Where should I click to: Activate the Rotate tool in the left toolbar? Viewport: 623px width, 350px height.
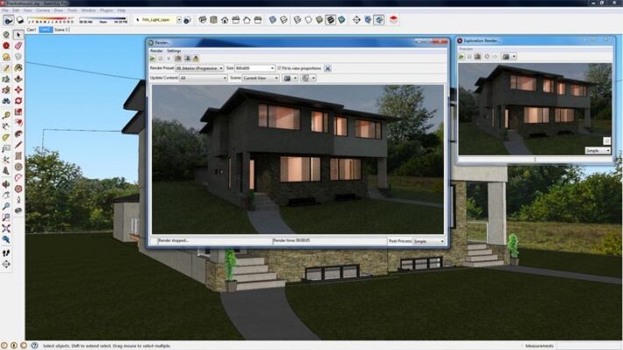click(18, 101)
